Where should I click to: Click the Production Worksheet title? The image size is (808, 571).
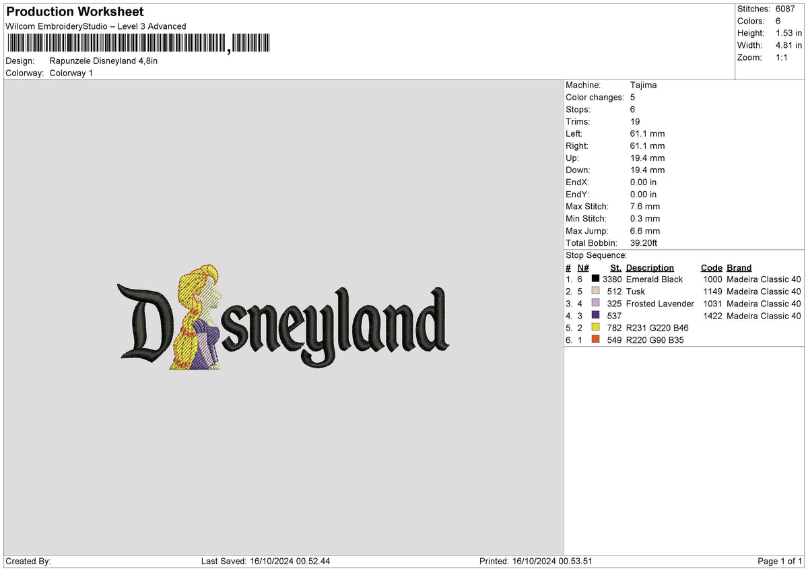(x=75, y=12)
